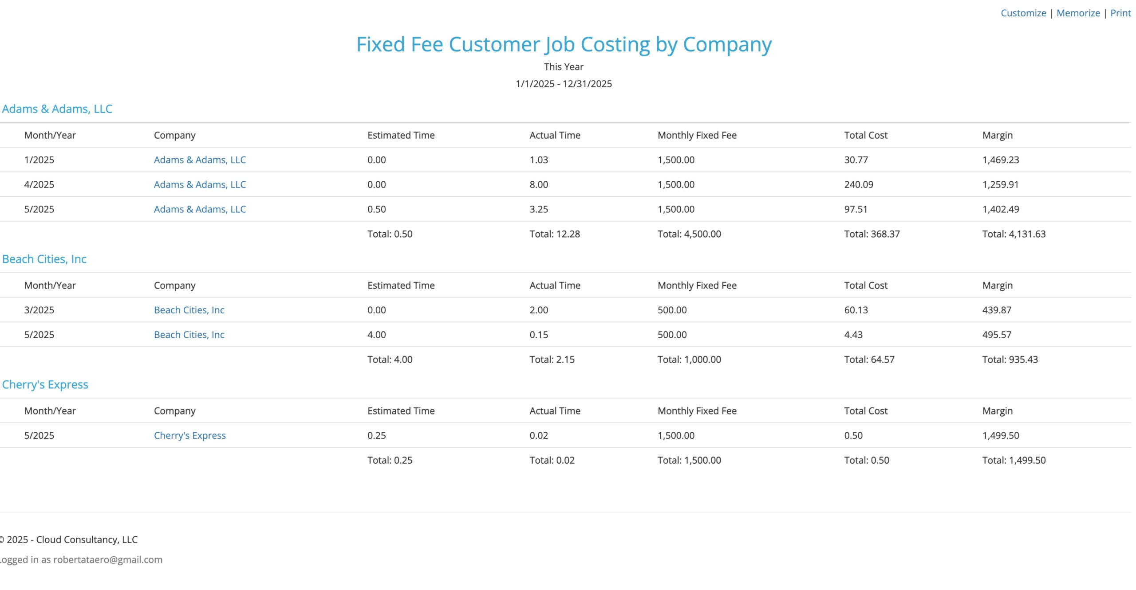This screenshot has width=1136, height=590.
Task: Open the Customize report option
Action: click(1023, 13)
